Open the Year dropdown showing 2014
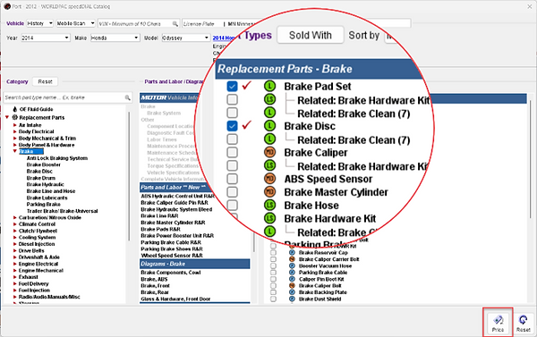 pyautogui.click(x=46, y=38)
